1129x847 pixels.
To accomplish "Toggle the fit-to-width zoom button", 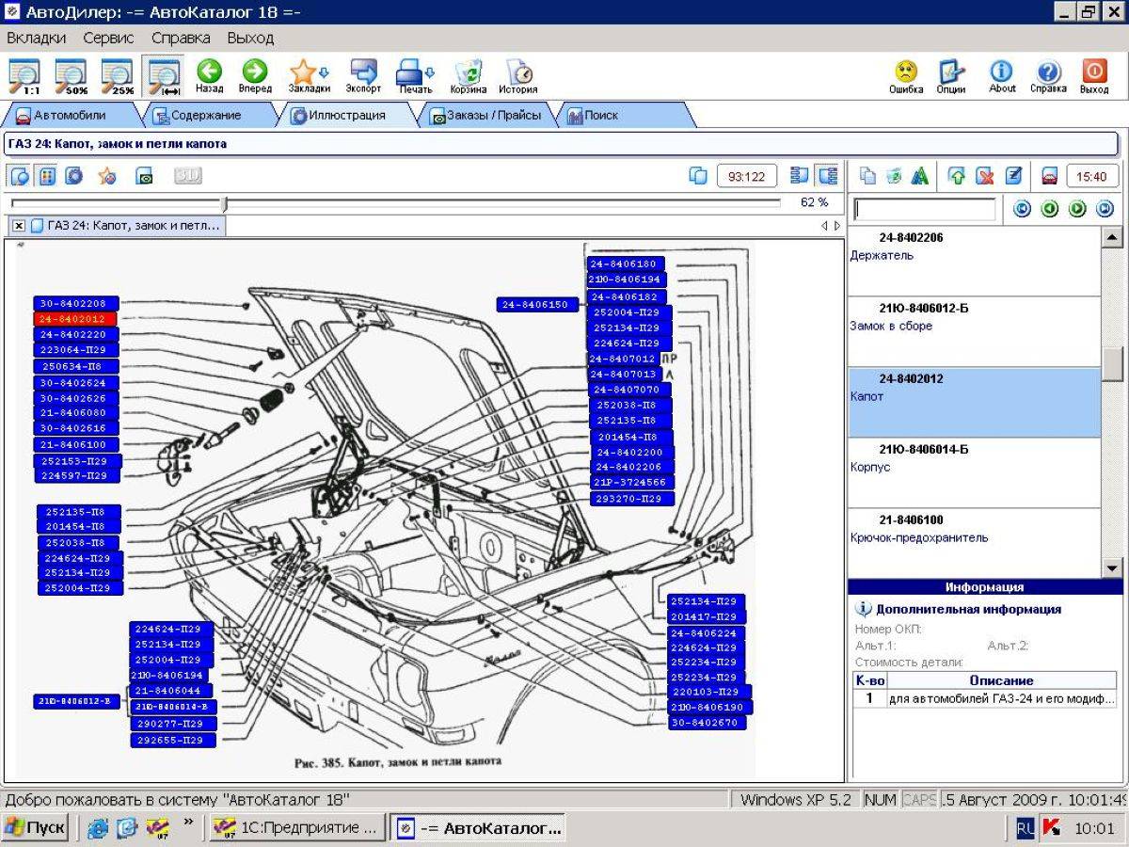I will click(x=164, y=76).
